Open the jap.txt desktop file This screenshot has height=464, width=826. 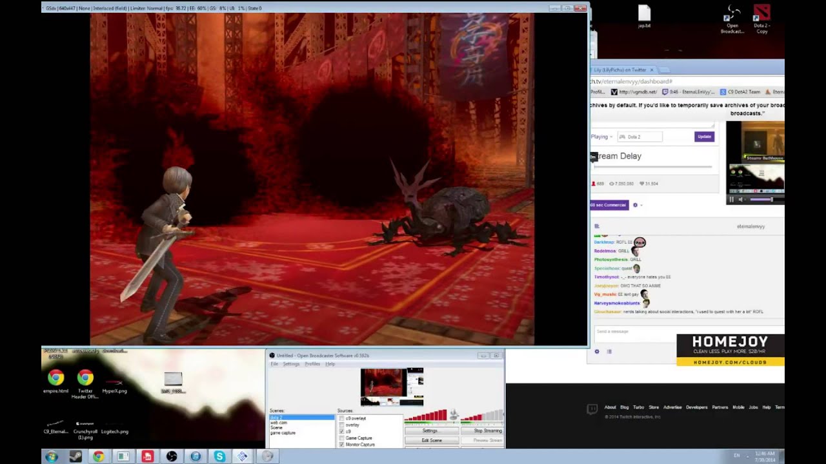pos(644,17)
